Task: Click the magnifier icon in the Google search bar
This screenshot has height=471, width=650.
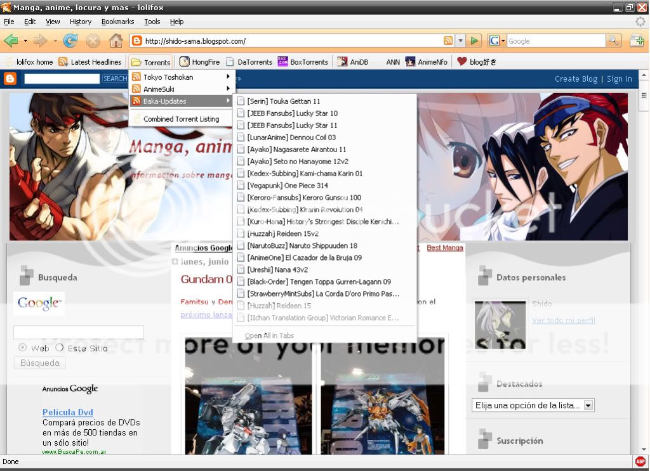Action: point(613,39)
